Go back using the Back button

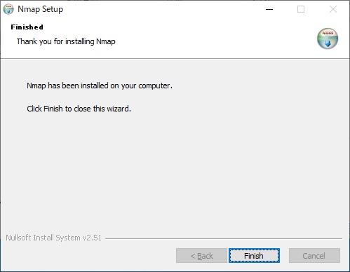point(201,256)
